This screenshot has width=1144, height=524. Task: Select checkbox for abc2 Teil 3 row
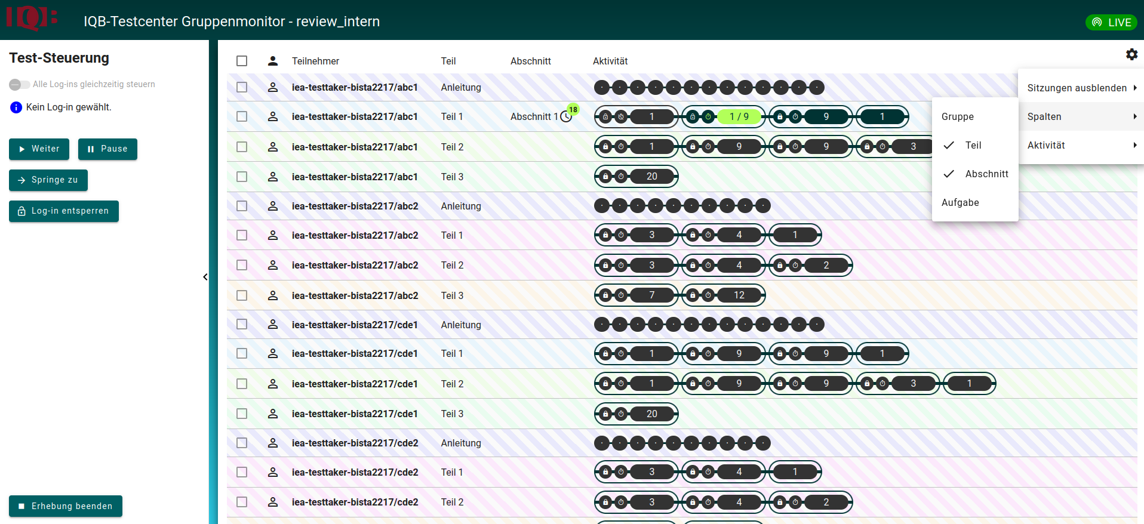[242, 295]
